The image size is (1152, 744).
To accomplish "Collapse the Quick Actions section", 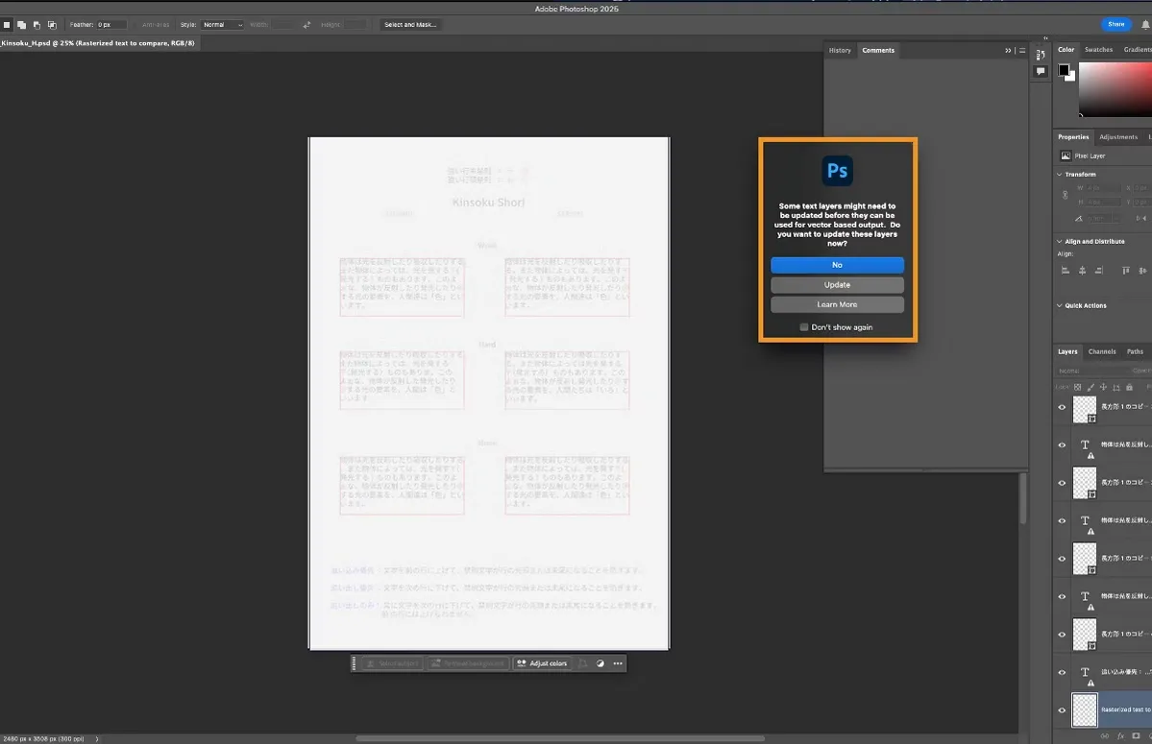I will click(1060, 305).
